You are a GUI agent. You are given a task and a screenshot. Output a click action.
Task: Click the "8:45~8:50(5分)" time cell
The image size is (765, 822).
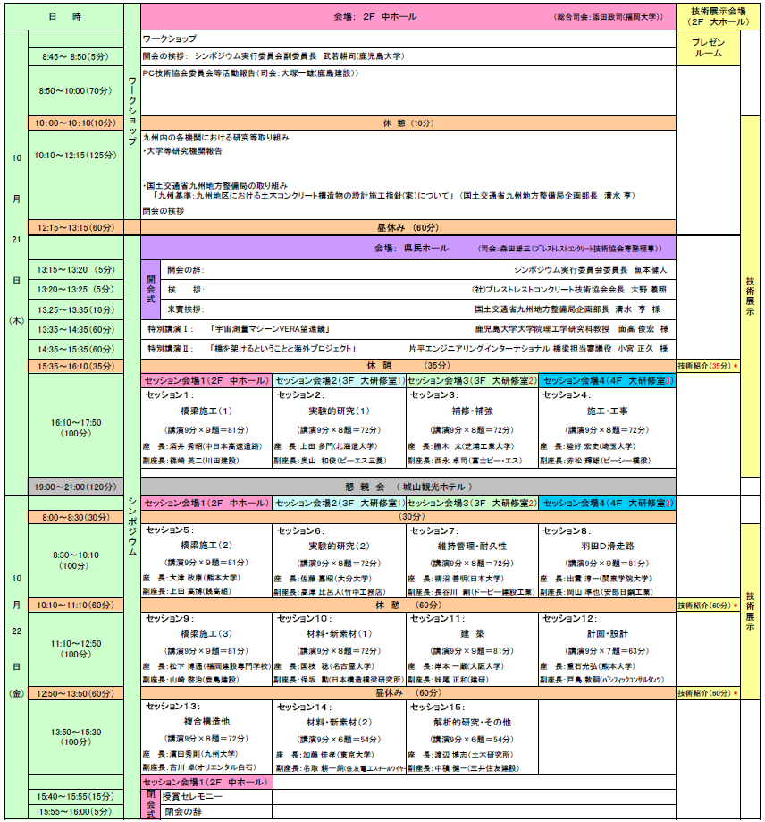point(76,56)
